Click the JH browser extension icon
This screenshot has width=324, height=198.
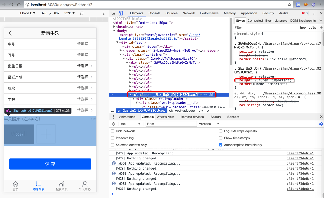click(298, 5)
